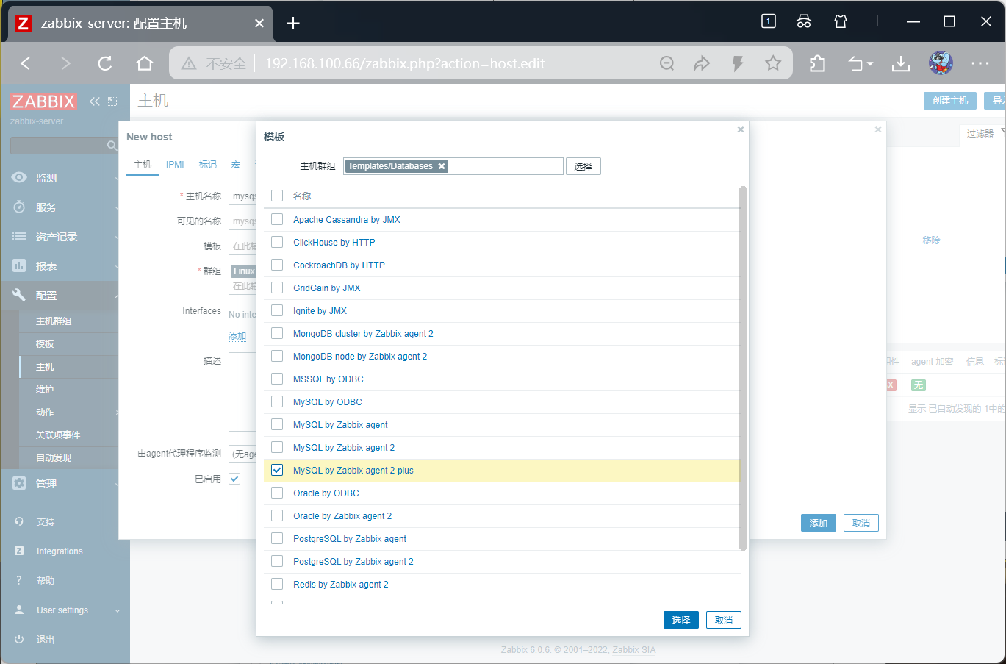
Task: Click the sidebar search input field
Action: pos(59,146)
